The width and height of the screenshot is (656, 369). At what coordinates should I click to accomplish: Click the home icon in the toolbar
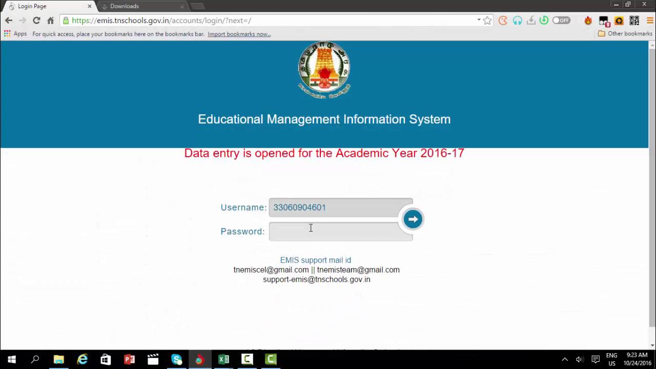pyautogui.click(x=50, y=20)
